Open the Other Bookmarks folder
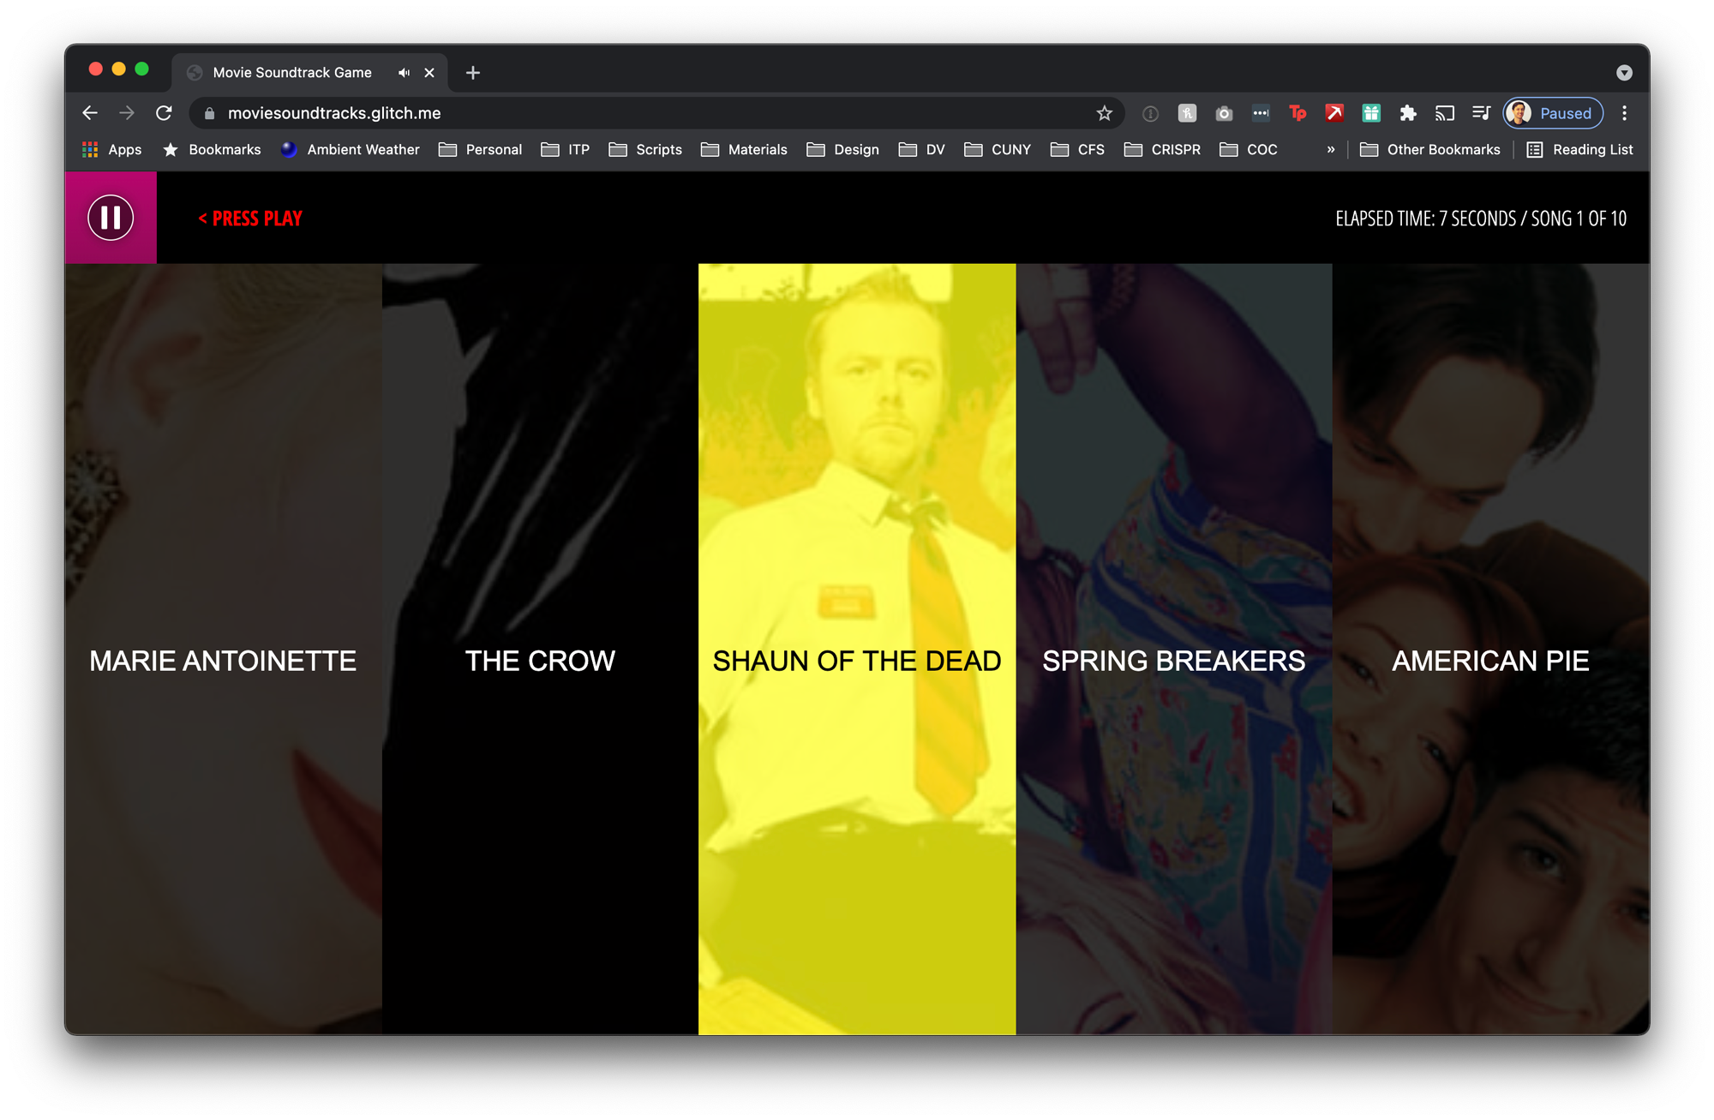Image resolution: width=1714 pixels, height=1120 pixels. pos(1430,150)
